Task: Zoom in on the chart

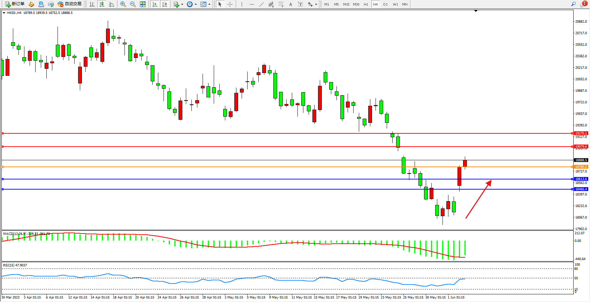Action: click(123, 4)
